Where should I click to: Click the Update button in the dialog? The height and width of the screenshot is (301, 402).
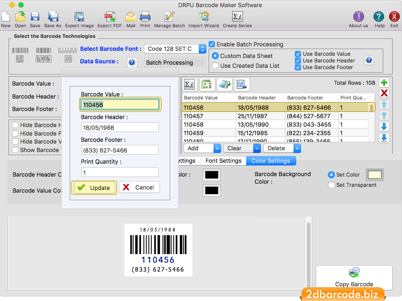pyautogui.click(x=94, y=188)
